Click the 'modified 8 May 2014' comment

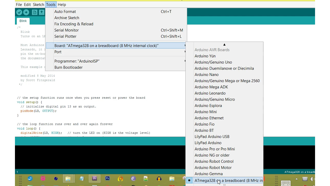[x=38, y=76]
